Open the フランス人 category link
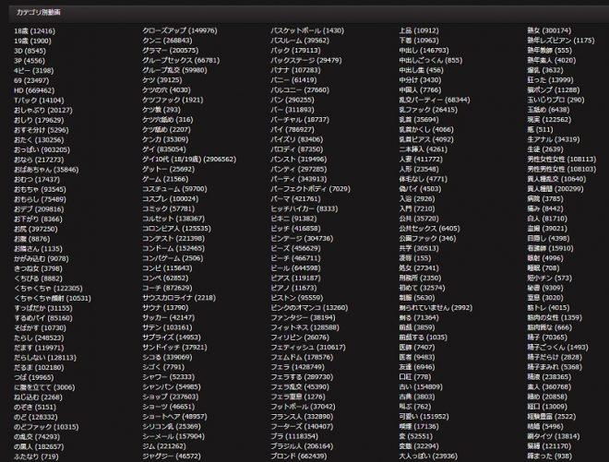The height and width of the screenshot is (462, 609). (287, 417)
